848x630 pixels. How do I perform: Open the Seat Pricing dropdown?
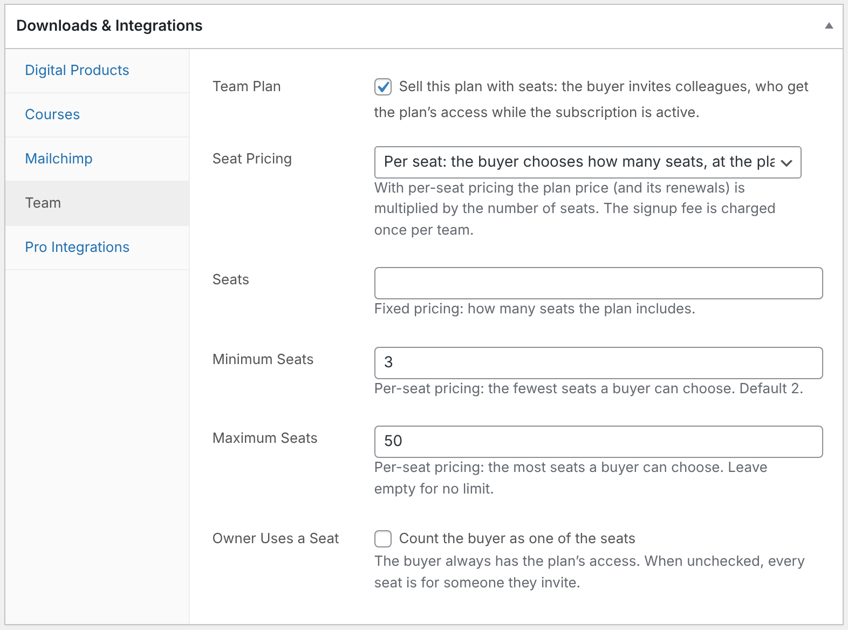click(x=588, y=162)
